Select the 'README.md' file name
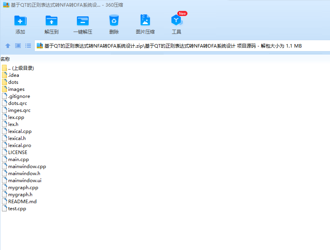The image size is (330, 250). 22,201
